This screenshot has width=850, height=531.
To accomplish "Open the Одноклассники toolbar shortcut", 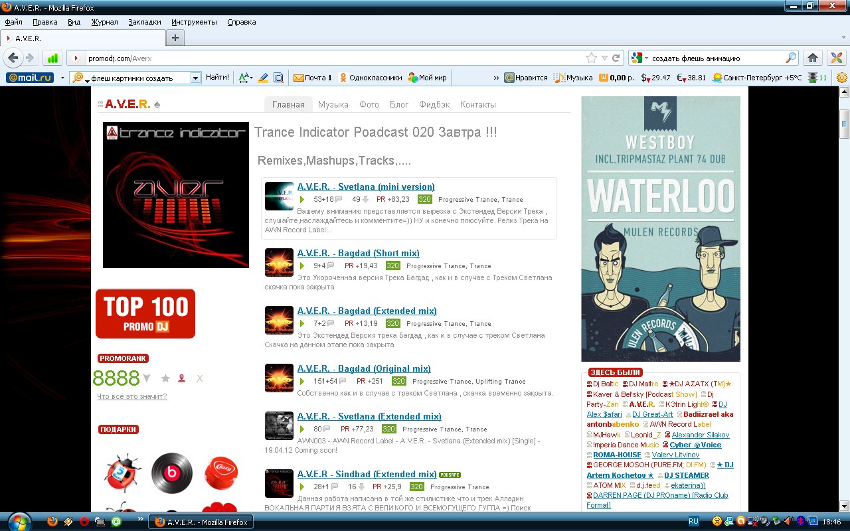I will 371,78.
